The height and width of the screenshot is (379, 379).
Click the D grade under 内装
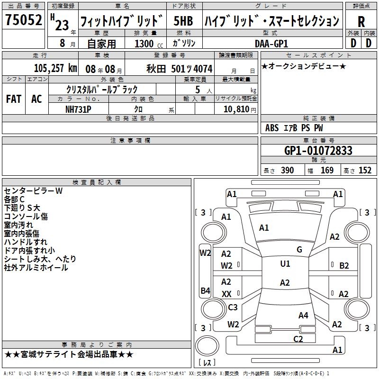point(369,43)
